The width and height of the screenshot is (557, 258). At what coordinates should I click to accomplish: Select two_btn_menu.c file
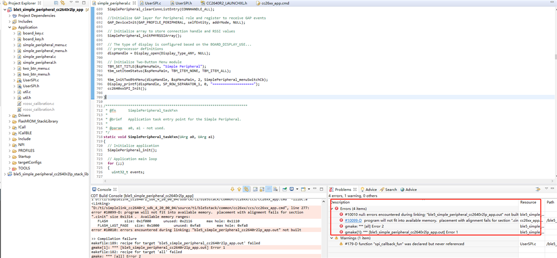click(36, 68)
